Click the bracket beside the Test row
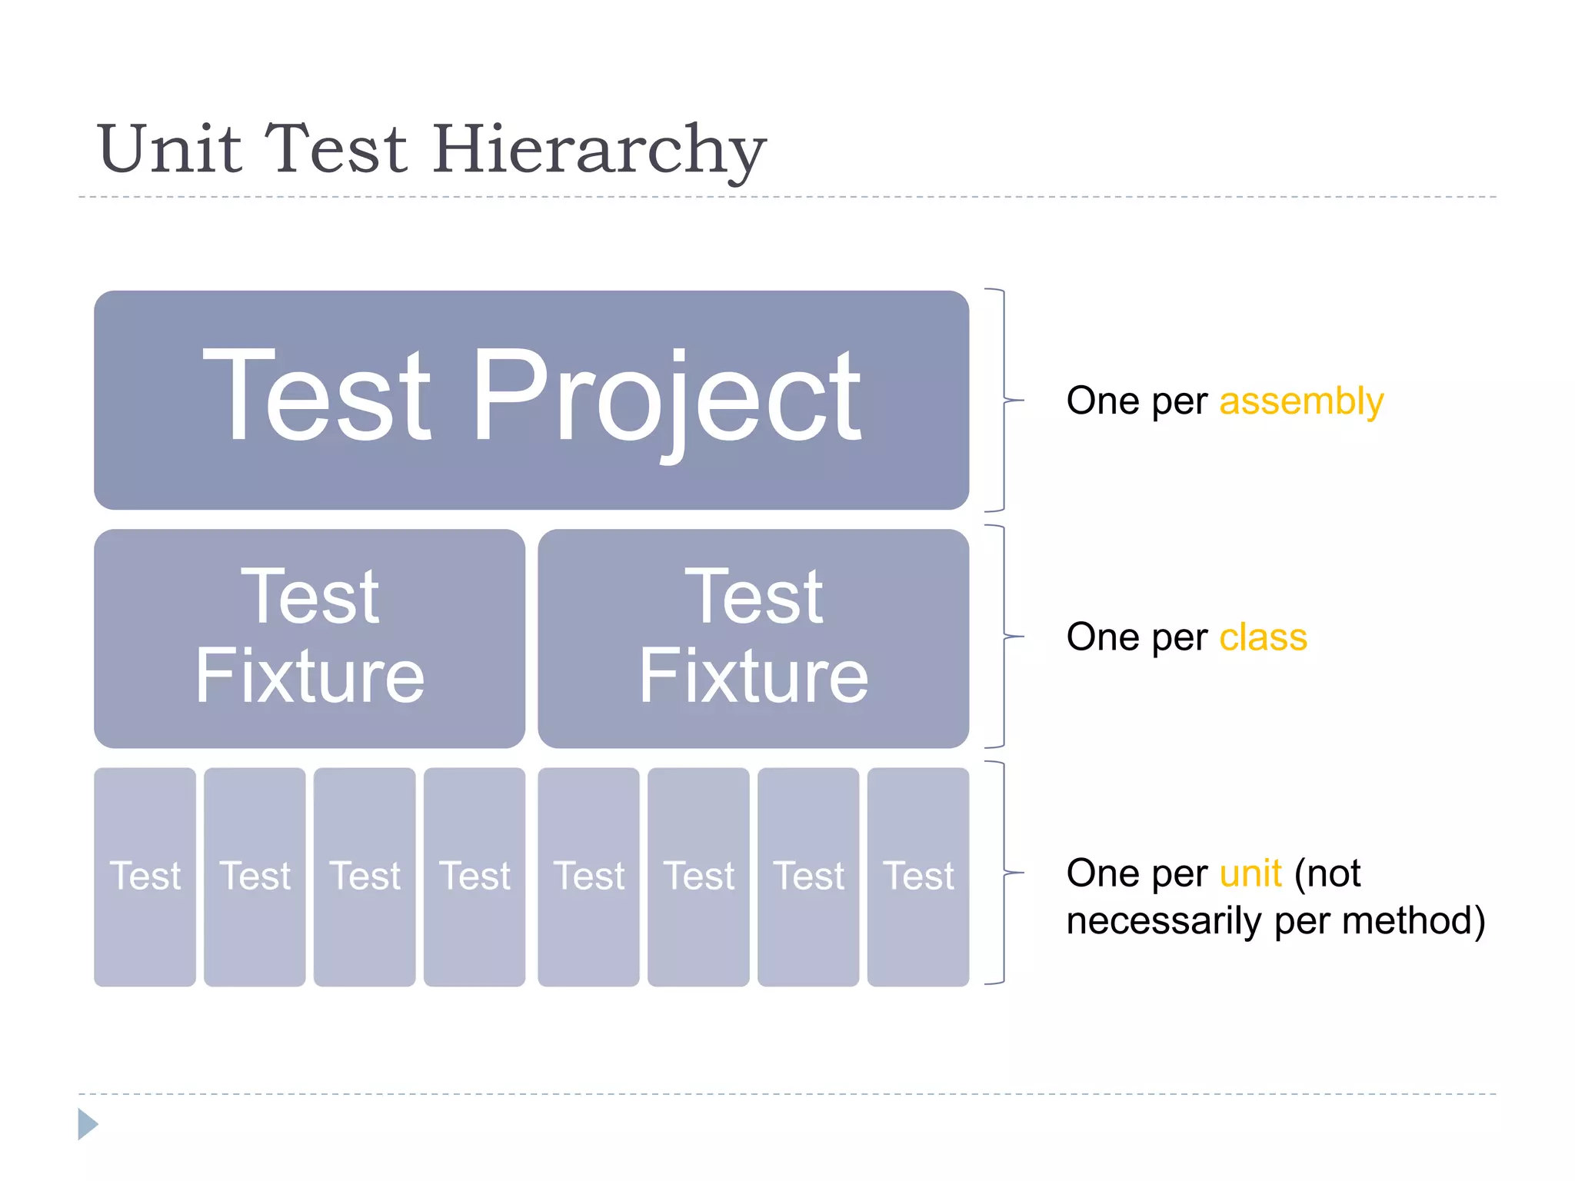 pos(1003,873)
